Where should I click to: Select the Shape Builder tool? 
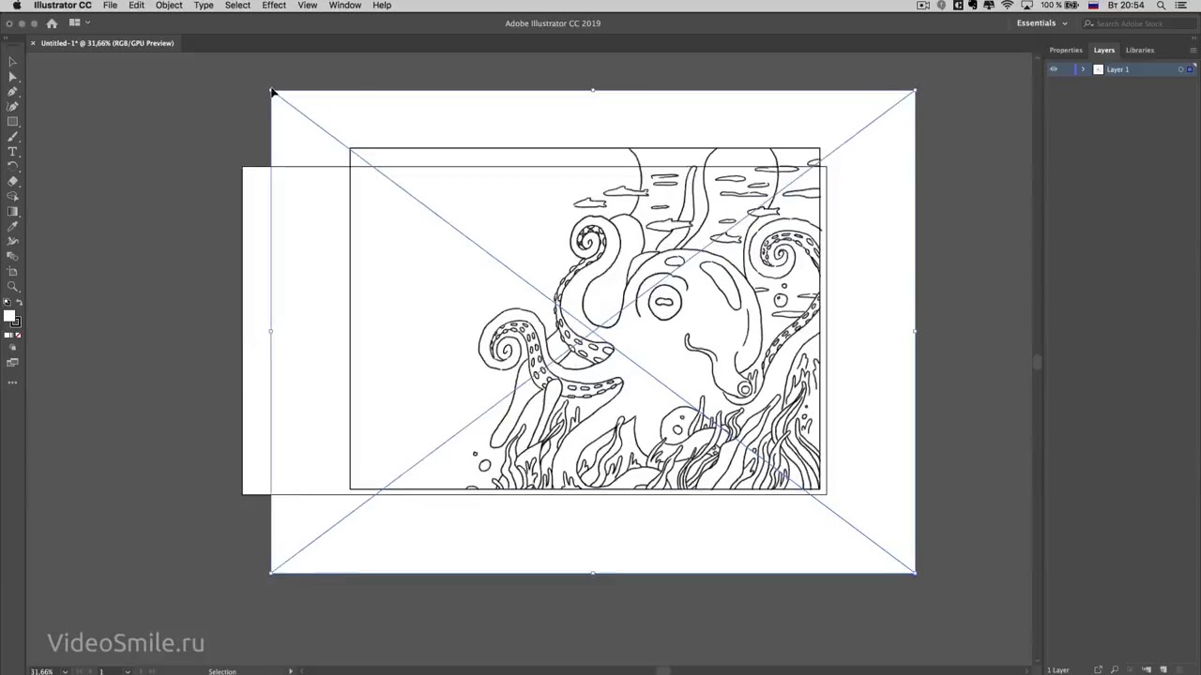(12, 197)
